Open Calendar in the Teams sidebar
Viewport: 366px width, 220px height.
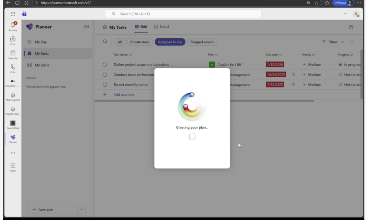tap(13, 55)
